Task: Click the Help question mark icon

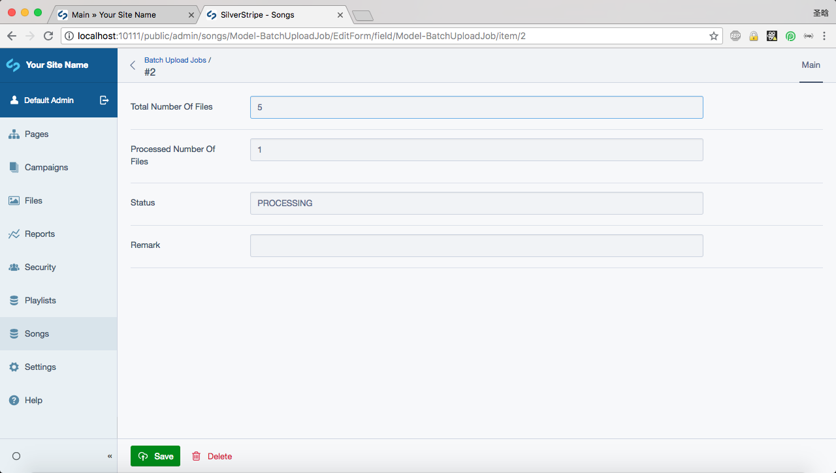Action: click(x=14, y=401)
